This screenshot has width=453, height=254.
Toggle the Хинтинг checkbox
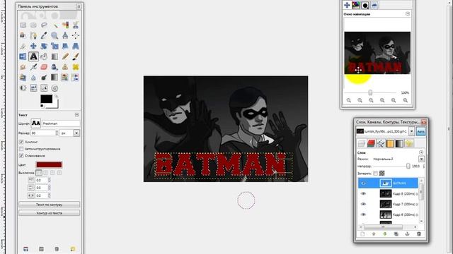(x=21, y=142)
